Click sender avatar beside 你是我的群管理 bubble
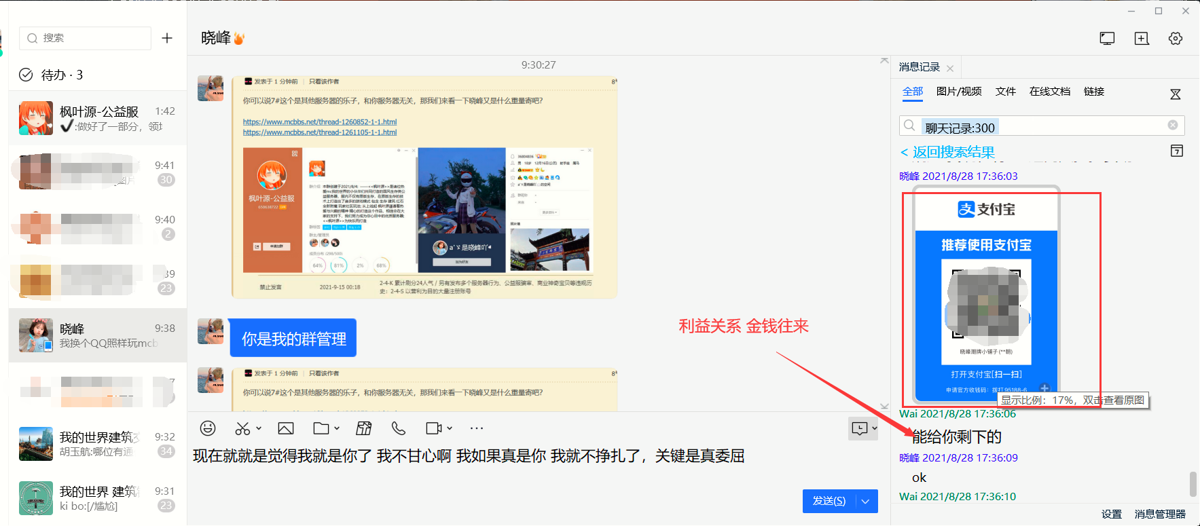The image size is (1200, 526). click(x=211, y=331)
